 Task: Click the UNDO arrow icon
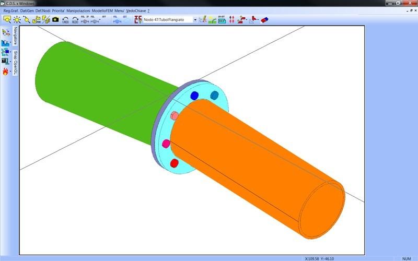pos(65,20)
